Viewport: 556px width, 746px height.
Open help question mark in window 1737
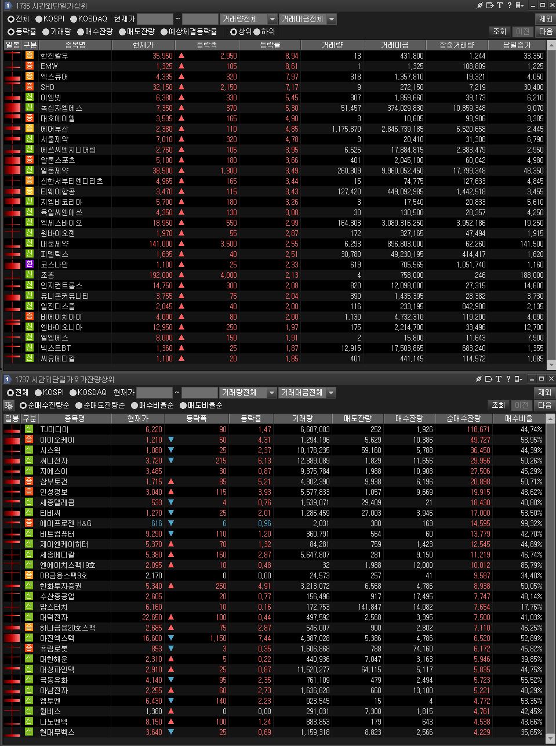pos(508,379)
